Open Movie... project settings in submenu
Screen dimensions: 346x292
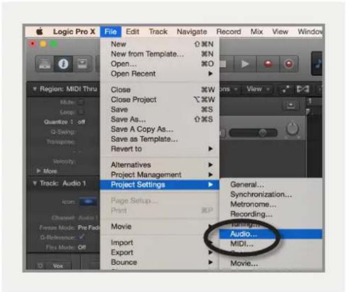point(271,263)
